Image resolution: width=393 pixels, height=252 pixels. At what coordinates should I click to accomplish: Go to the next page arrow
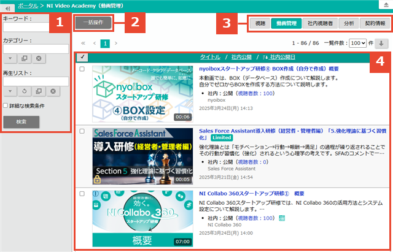[x=116, y=44]
